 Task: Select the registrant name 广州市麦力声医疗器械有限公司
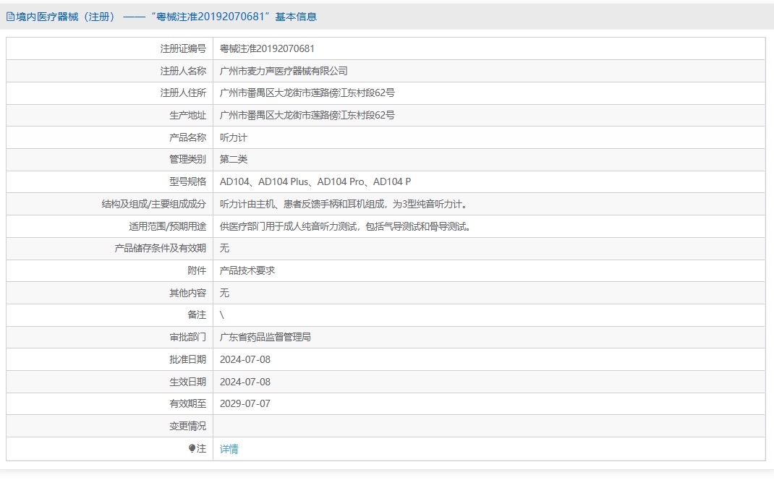pos(284,71)
